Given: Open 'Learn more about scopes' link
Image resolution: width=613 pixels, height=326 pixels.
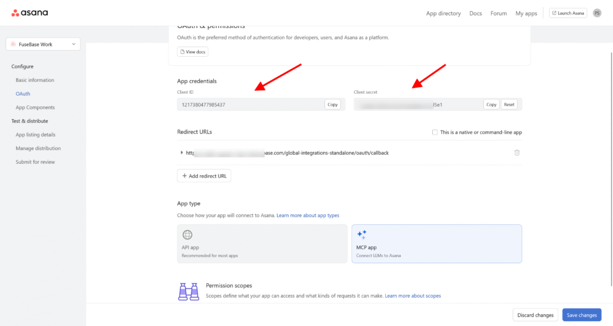Looking at the screenshot, I should (413, 296).
